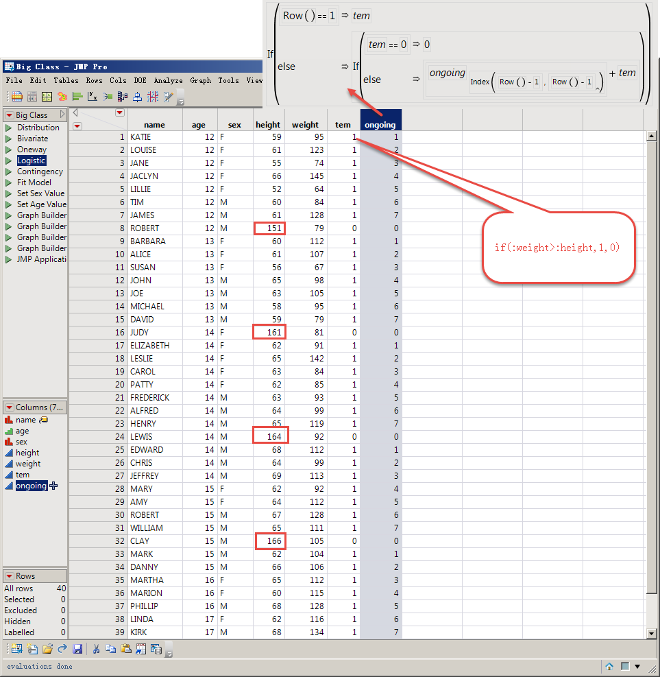Click the table shortcut arrow icon
Screen dimensions: 660x677
pos(141,648)
